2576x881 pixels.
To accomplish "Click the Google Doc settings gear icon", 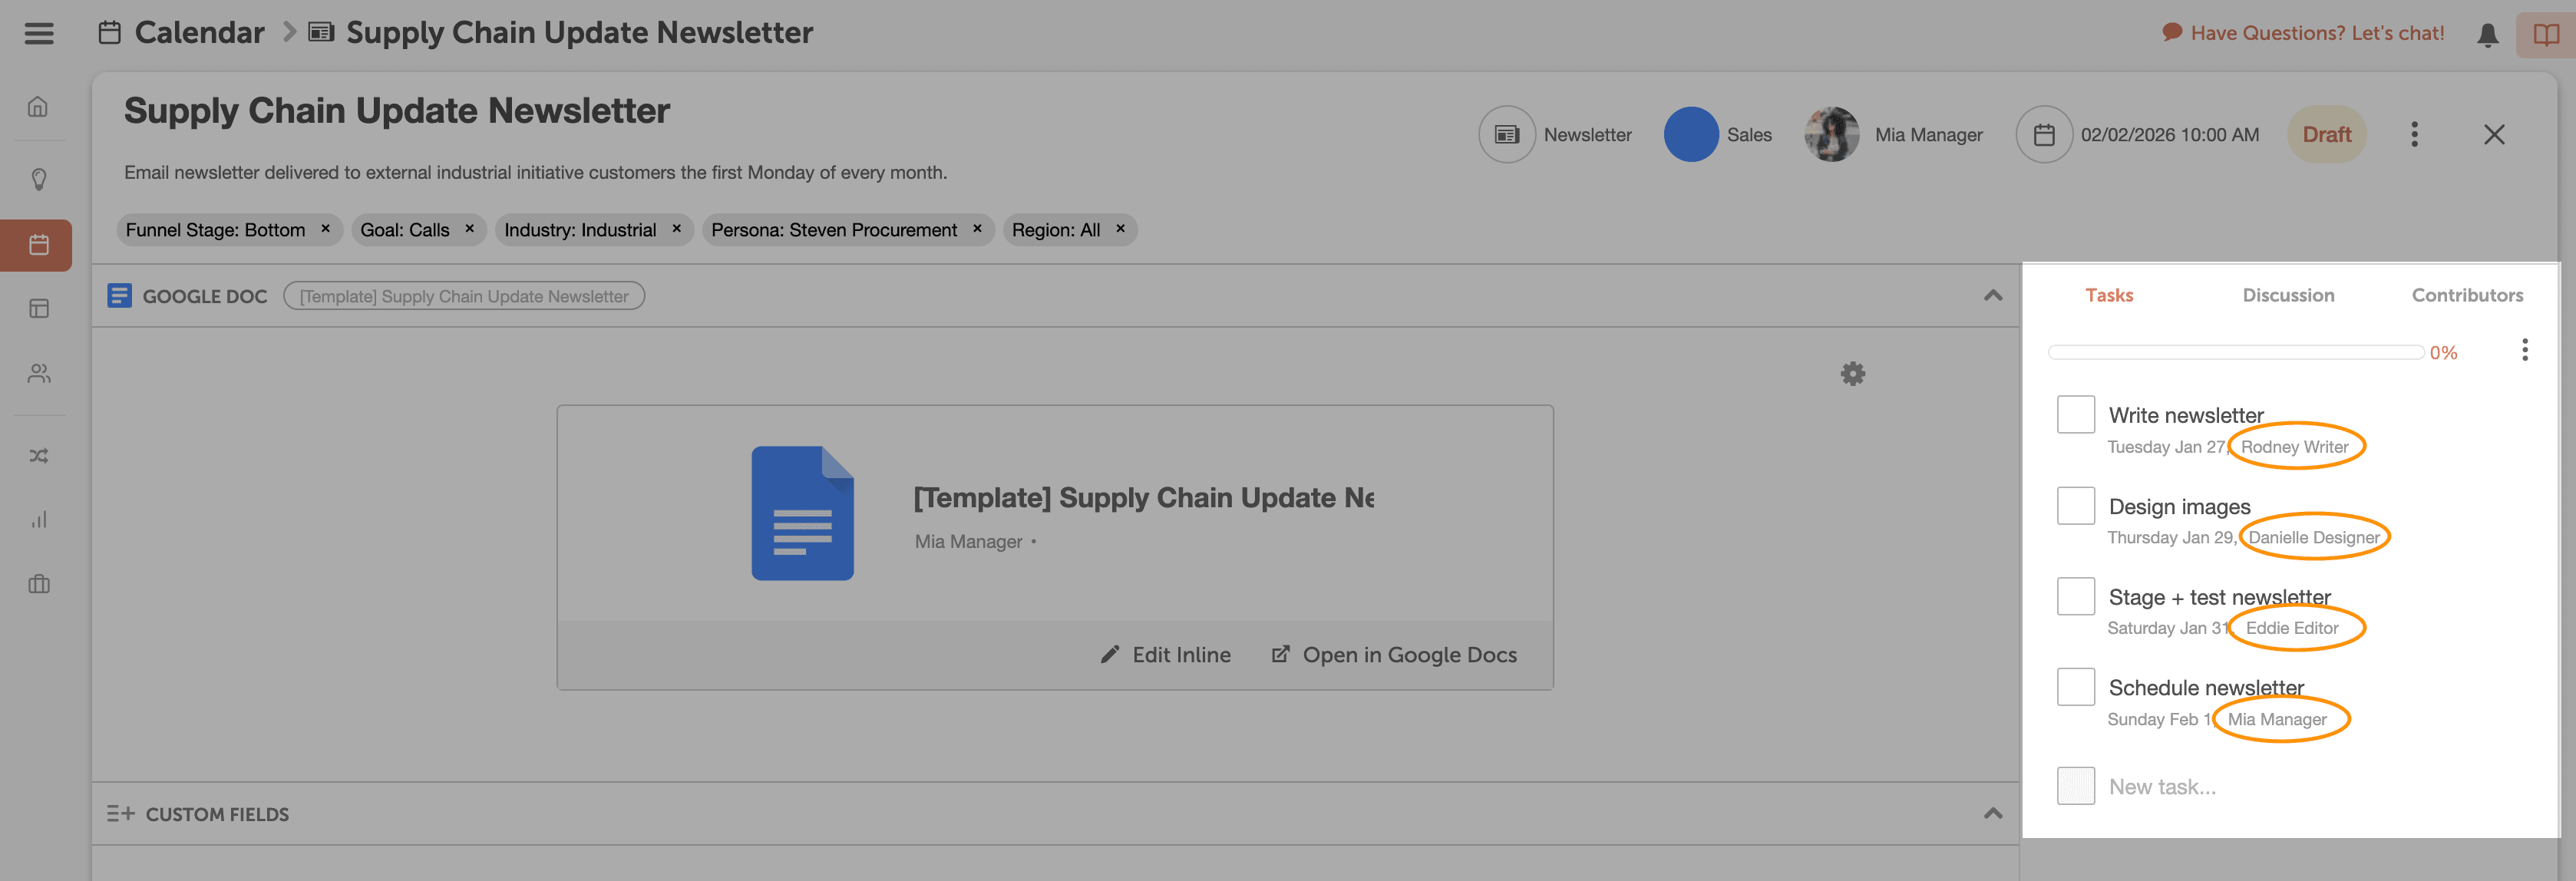I will 1852,374.
